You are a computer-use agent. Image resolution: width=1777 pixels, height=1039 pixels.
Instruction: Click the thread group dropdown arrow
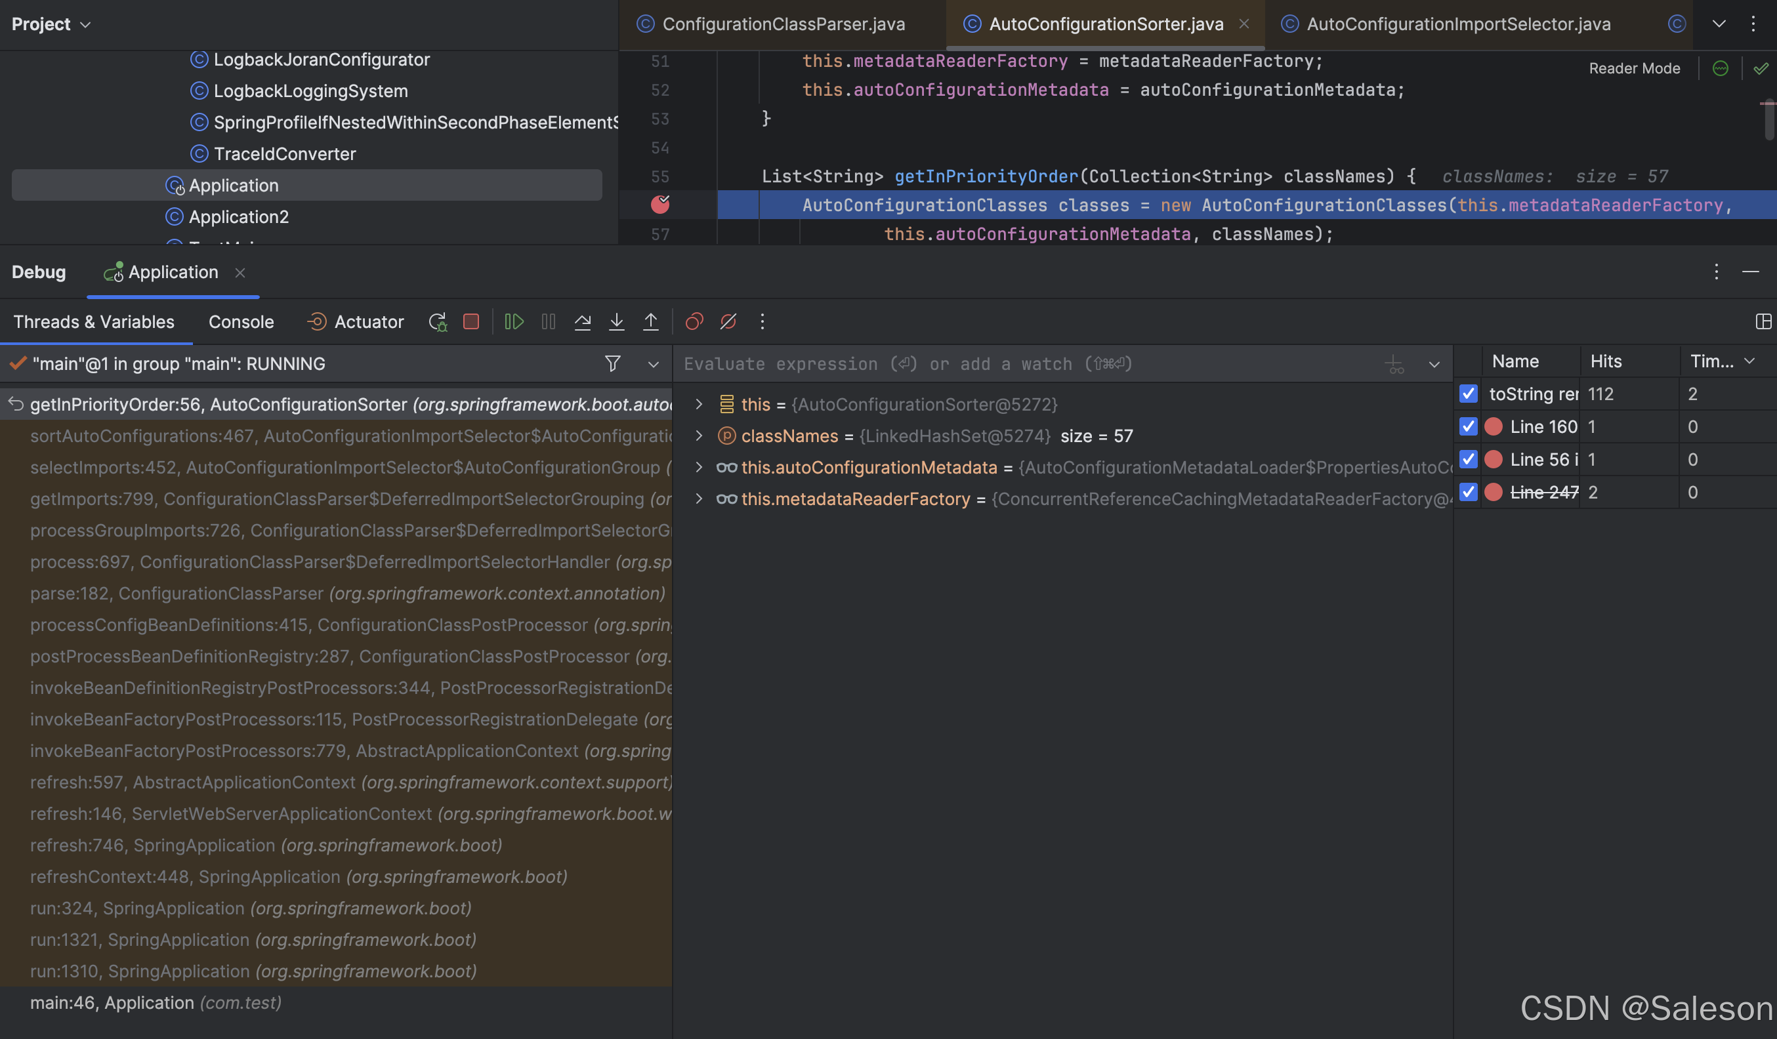[x=652, y=363]
